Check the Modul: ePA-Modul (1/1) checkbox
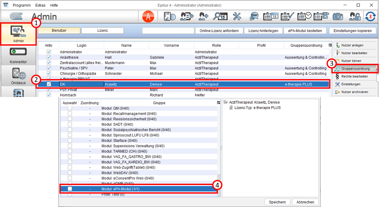Image resolution: width=379 pixels, height=207 pixels. (x=70, y=189)
